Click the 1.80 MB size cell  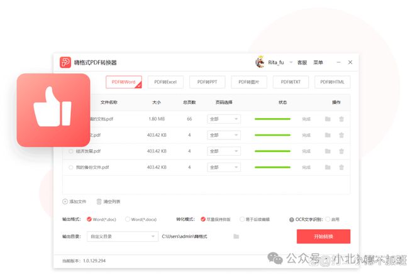[x=157, y=119]
